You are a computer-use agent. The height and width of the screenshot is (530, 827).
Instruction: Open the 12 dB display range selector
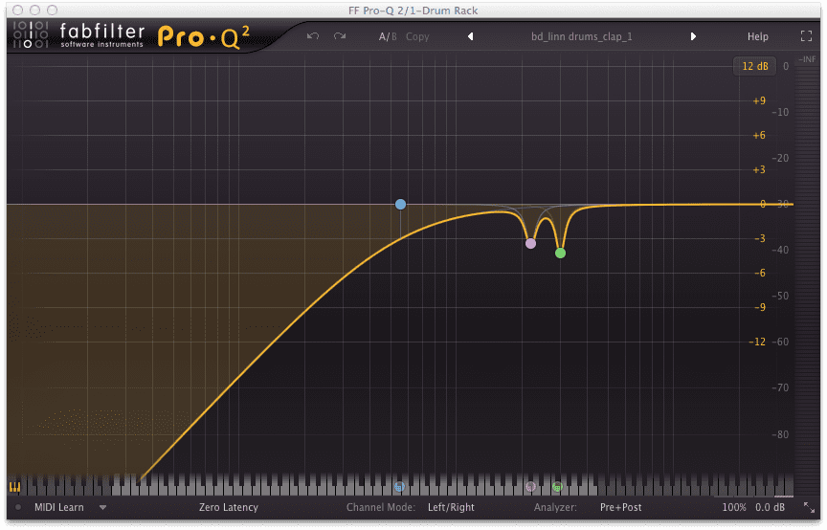(755, 66)
